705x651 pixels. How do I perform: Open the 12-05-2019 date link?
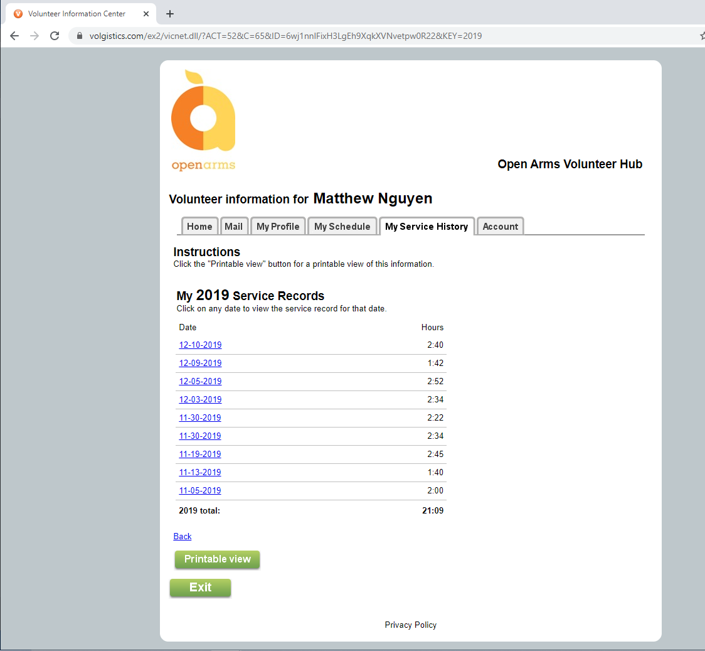click(x=200, y=382)
